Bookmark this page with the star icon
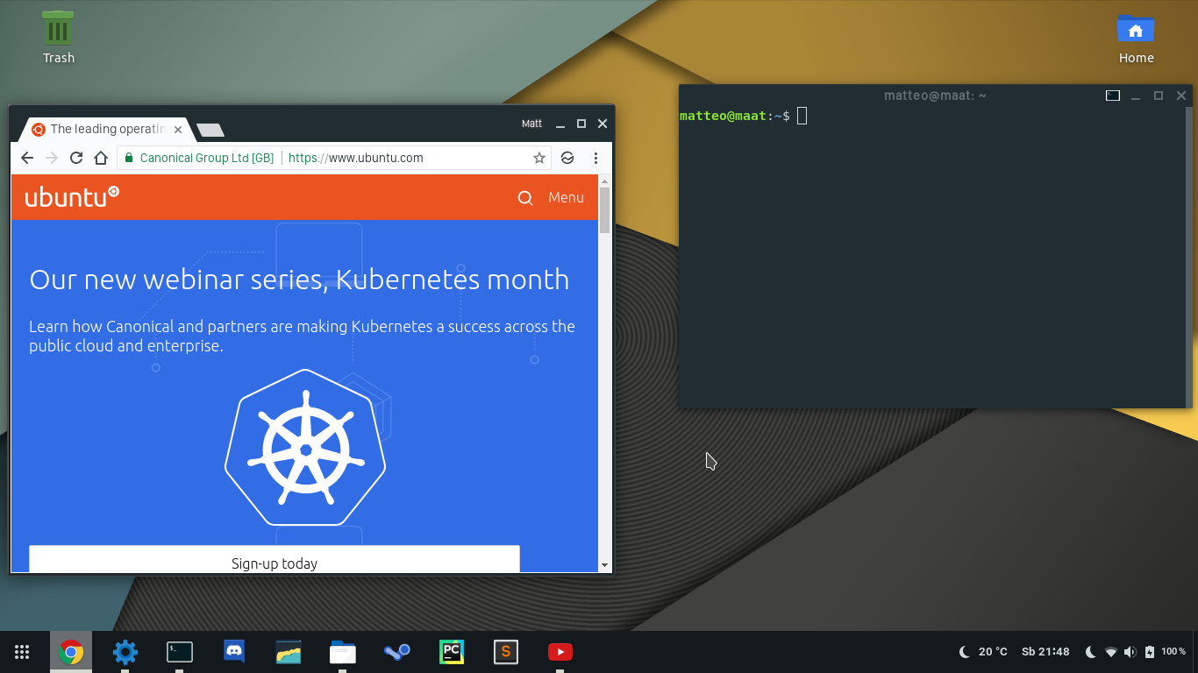 (539, 158)
